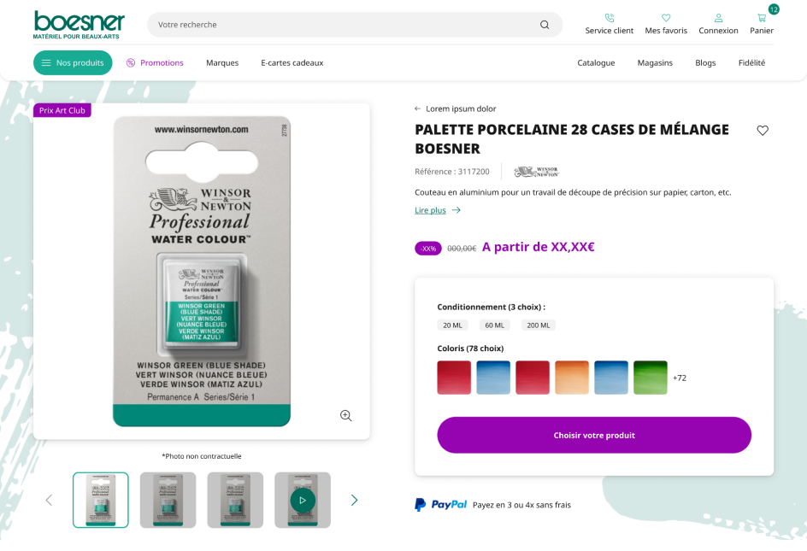
Task: Choose the 200 ML packaging option
Action: point(539,325)
